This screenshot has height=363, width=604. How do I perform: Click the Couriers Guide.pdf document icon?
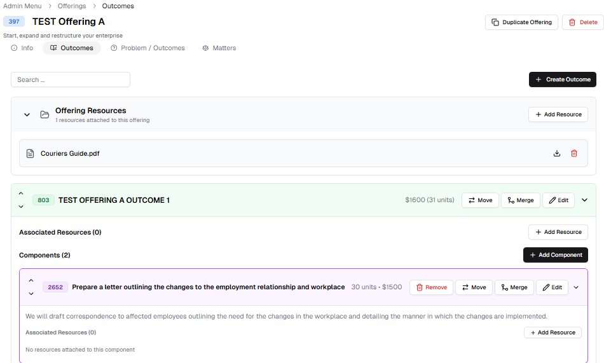[30, 153]
